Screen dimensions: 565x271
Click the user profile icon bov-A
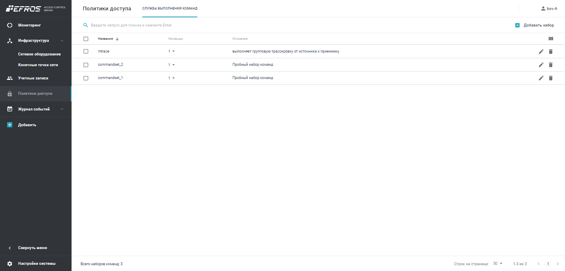[x=543, y=8]
